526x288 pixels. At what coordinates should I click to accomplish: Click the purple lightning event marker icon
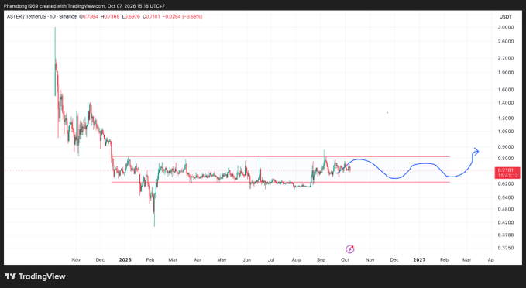[350, 249]
